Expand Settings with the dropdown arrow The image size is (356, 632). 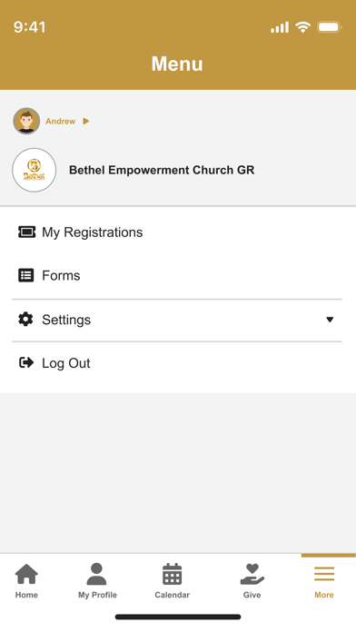pyautogui.click(x=330, y=320)
